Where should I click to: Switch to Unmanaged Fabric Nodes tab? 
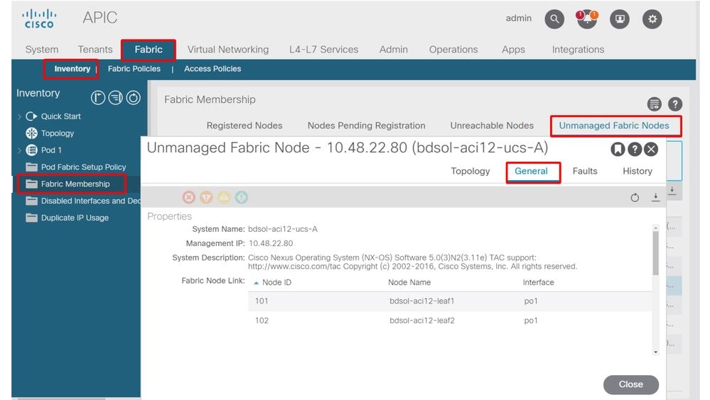614,126
